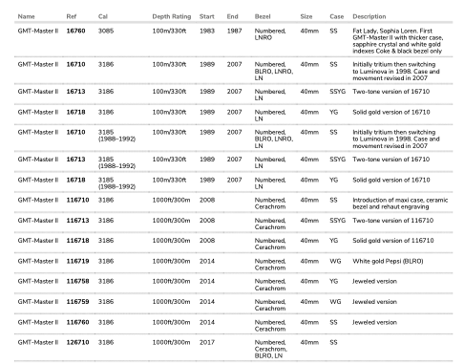
Task: Select reference 116719 white gold Pepsi
Action: tap(77, 261)
